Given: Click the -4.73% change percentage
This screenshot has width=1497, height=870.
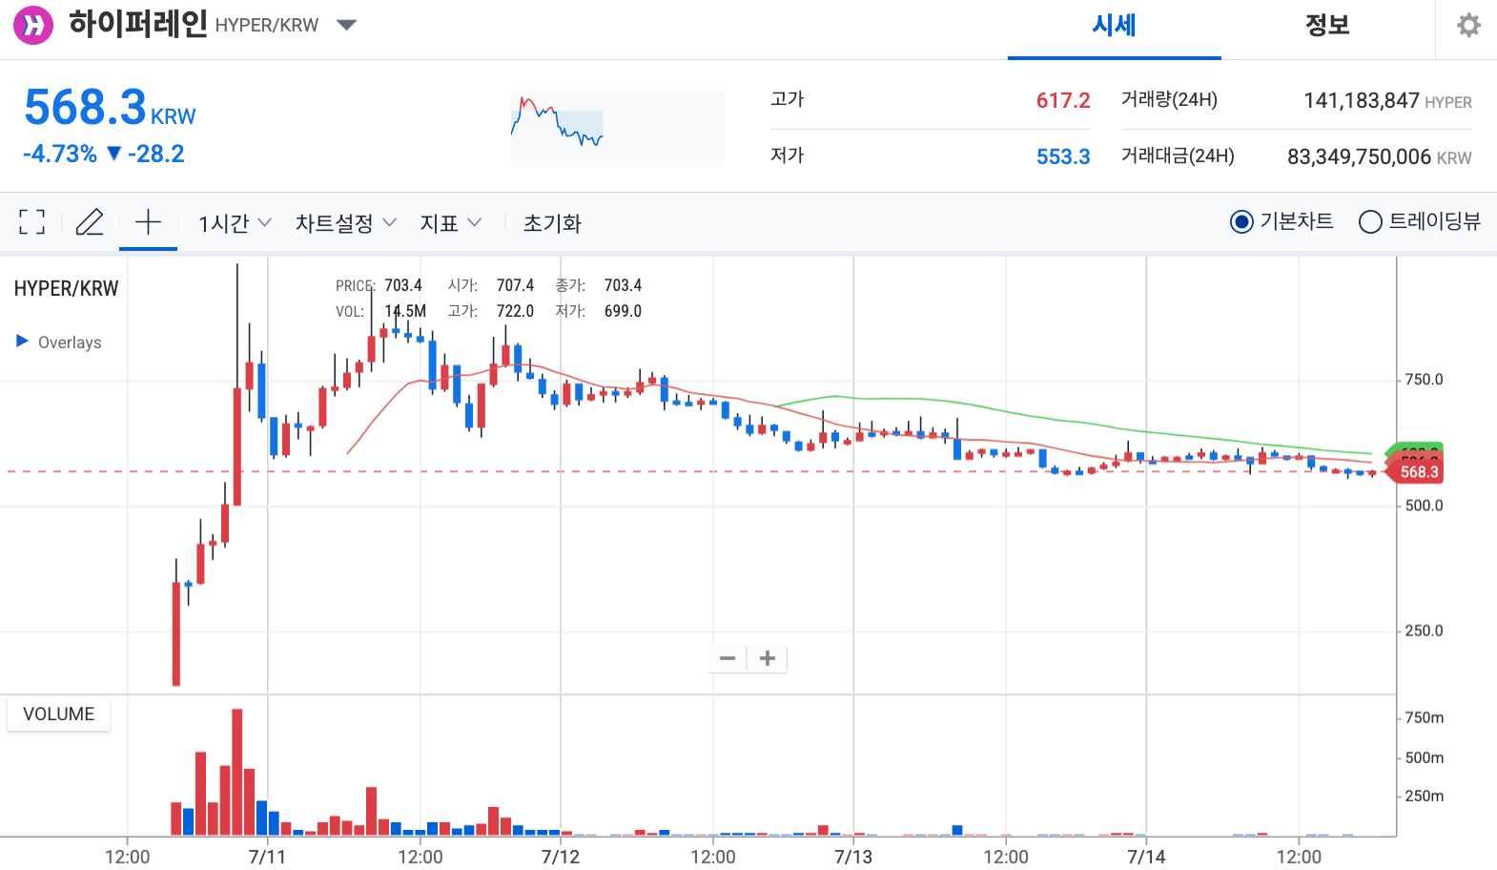Looking at the screenshot, I should click(x=60, y=154).
